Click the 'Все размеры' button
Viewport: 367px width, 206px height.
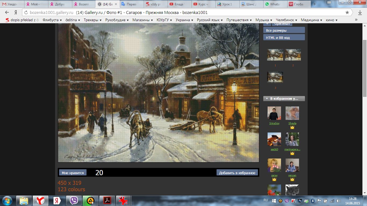284,30
